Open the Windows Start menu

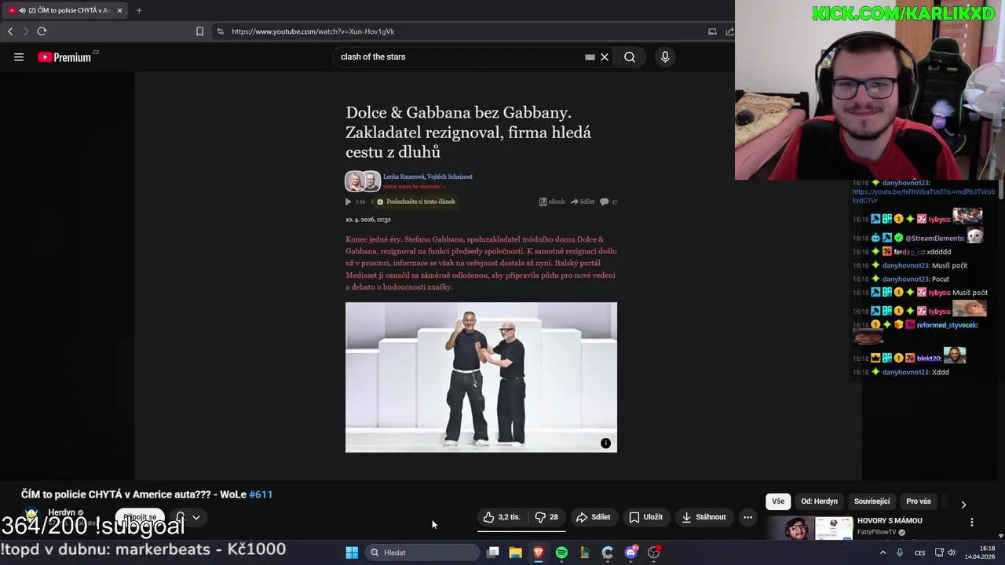click(352, 552)
